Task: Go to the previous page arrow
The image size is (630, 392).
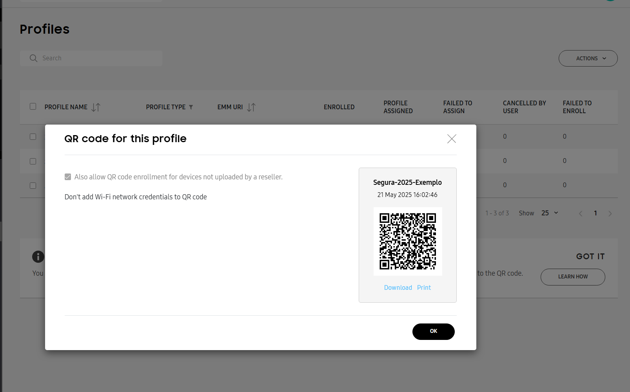Action: pos(581,213)
